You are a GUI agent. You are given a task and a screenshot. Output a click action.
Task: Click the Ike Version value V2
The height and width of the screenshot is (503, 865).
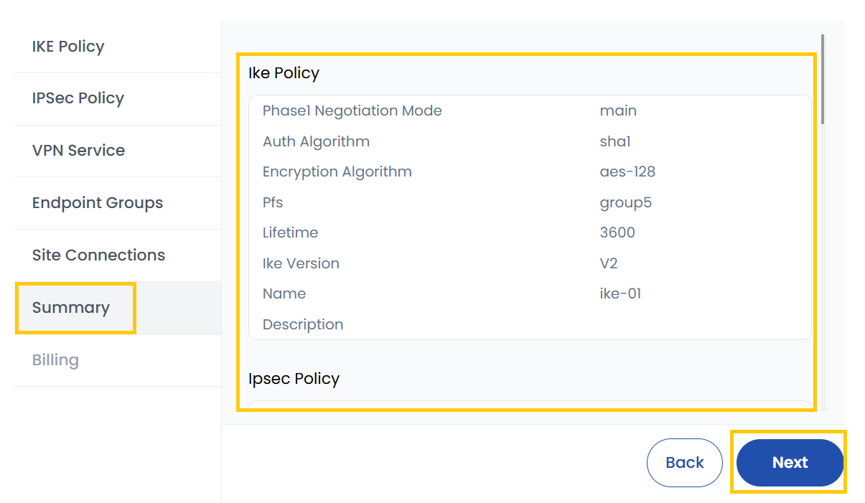(x=609, y=264)
